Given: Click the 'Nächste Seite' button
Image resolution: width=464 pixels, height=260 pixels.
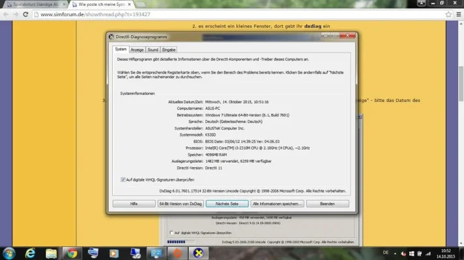Looking at the screenshot, I should tap(227, 203).
